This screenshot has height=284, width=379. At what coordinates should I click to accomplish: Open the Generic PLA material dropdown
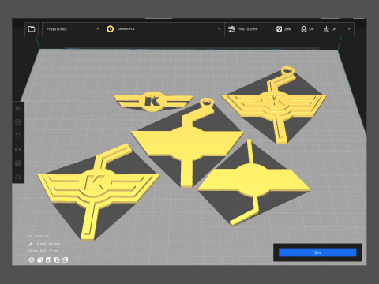click(x=163, y=29)
